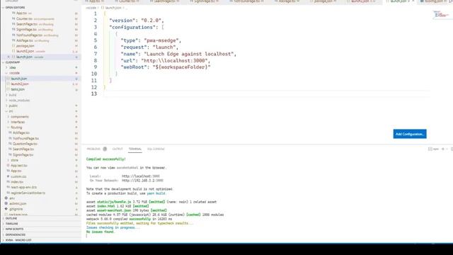Screen dimensions: 453x255
Task: Click the "Launch Edge against localhost" name value
Action: click(x=190, y=54)
